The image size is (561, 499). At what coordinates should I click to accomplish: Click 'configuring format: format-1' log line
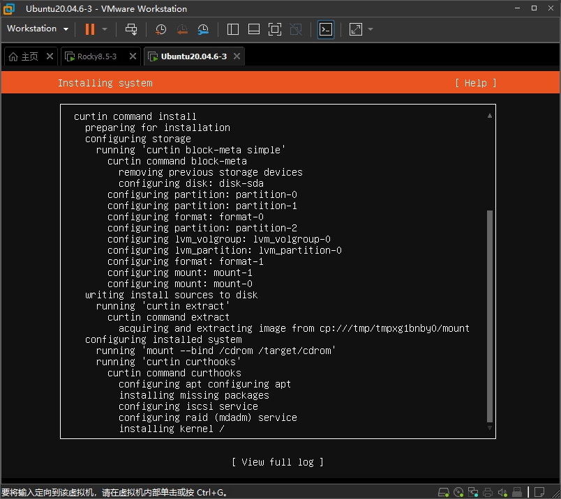186,261
